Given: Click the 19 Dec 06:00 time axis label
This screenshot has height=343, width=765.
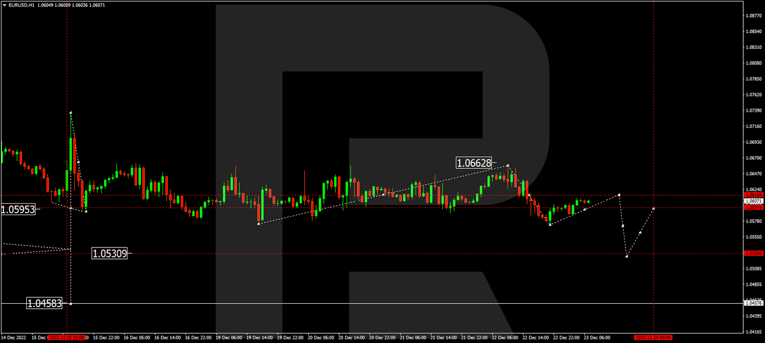Looking at the screenshot, I should [229, 338].
